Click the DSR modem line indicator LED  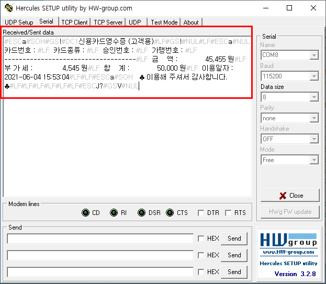point(142,213)
